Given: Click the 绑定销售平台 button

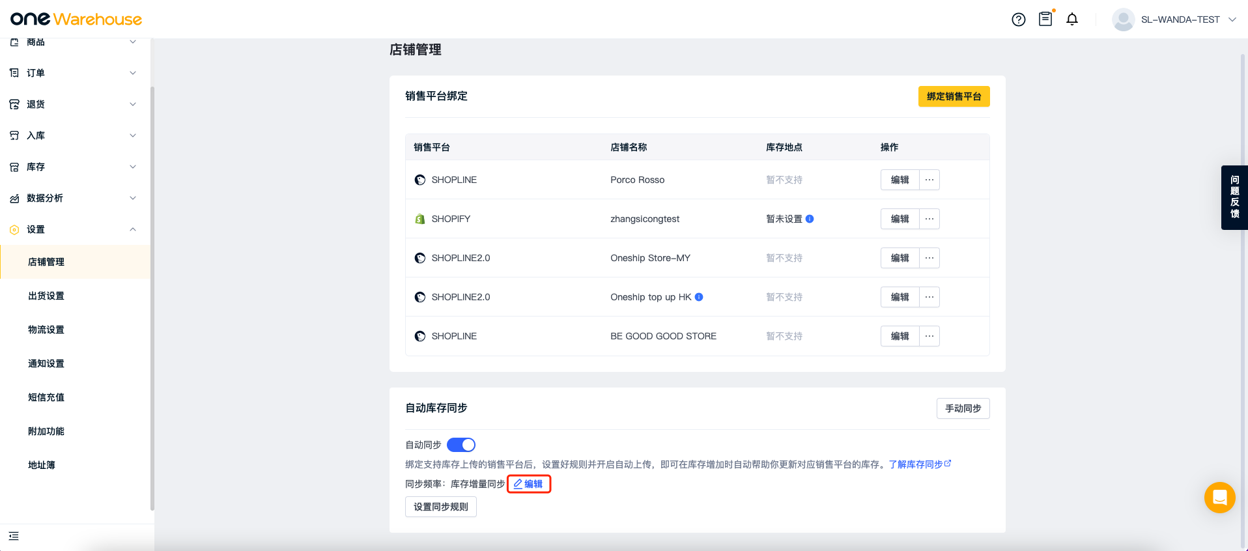Looking at the screenshot, I should pyautogui.click(x=954, y=96).
